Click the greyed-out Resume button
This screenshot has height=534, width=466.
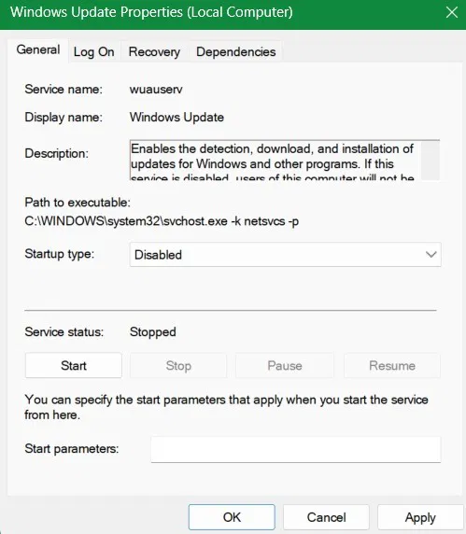click(392, 365)
